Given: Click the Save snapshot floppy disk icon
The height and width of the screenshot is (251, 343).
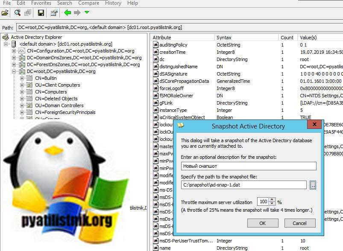Looking at the screenshot, I should click(x=41, y=13).
